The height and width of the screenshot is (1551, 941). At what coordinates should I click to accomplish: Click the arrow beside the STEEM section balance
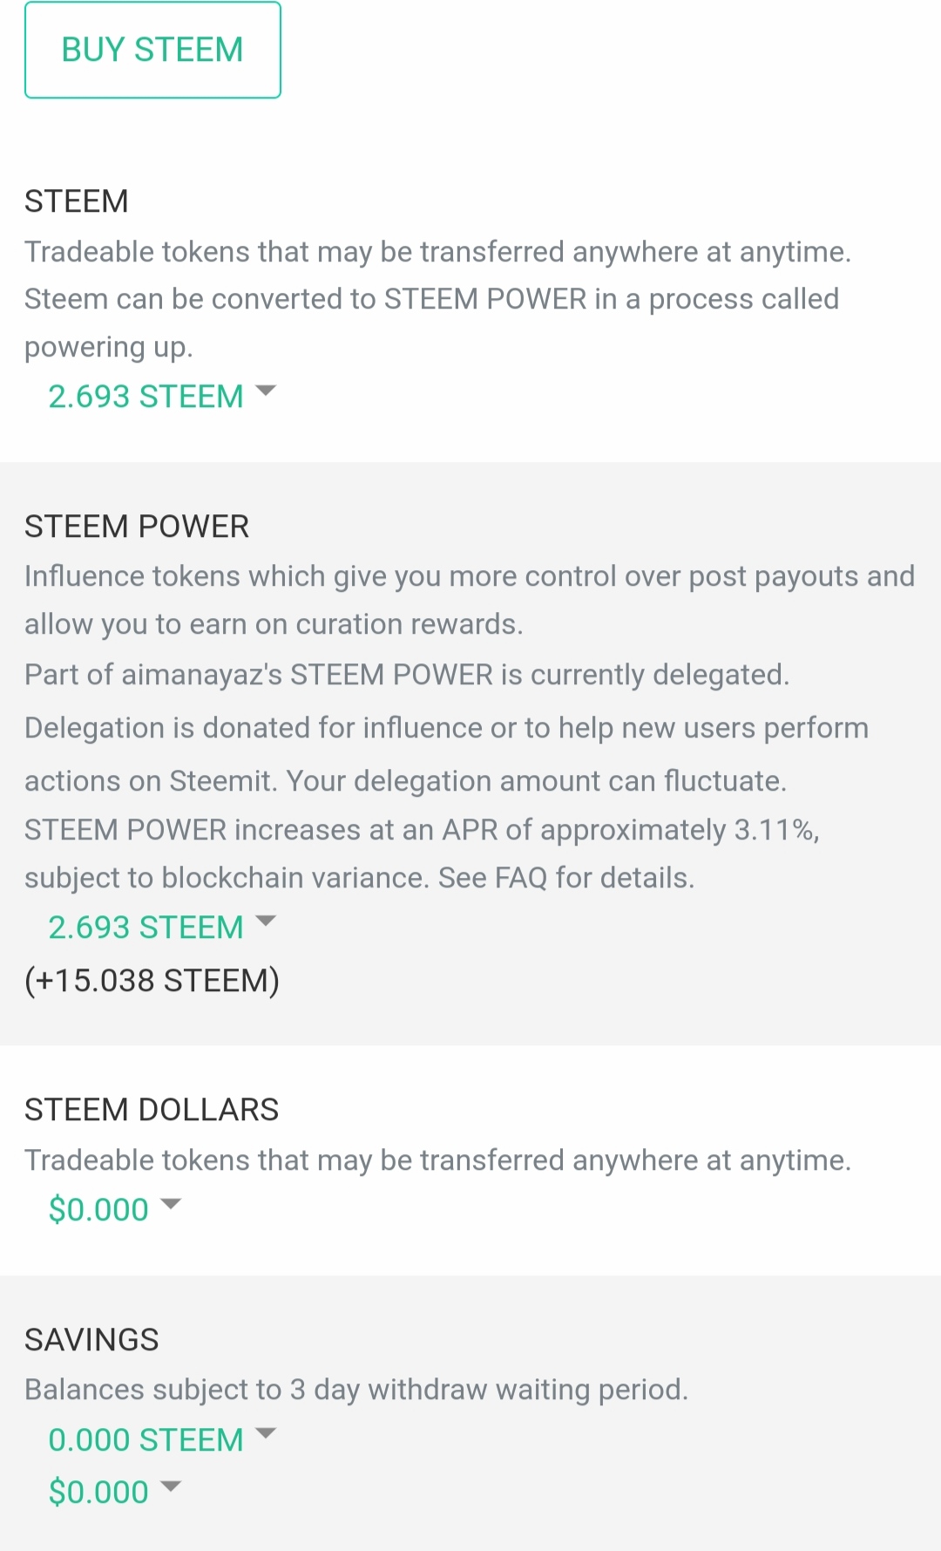click(266, 391)
